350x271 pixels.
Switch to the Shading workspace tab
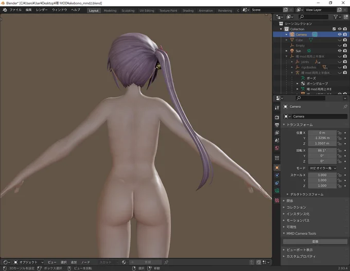point(188,10)
